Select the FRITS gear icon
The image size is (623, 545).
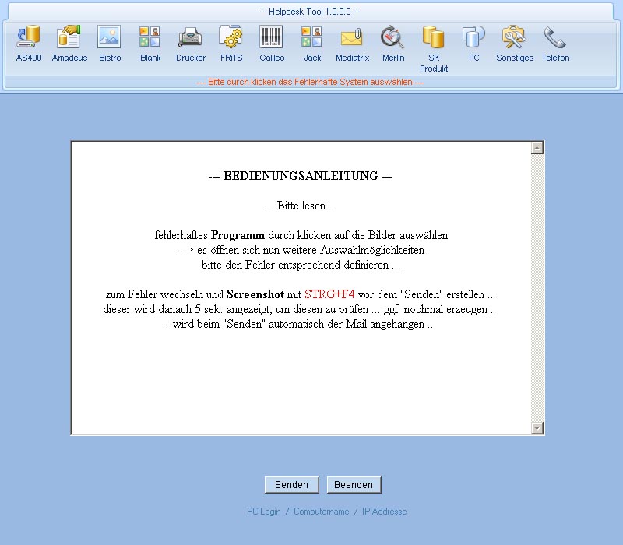click(231, 37)
